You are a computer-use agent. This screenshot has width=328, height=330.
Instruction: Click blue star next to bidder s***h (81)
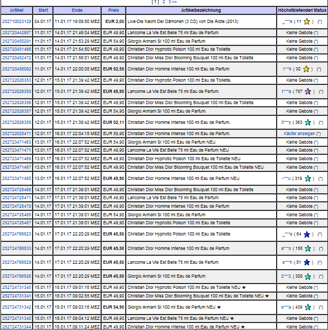(x=307, y=262)
